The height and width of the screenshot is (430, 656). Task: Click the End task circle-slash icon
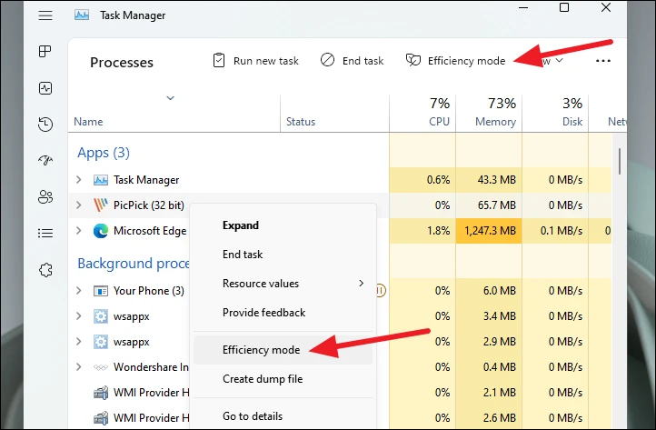point(327,60)
